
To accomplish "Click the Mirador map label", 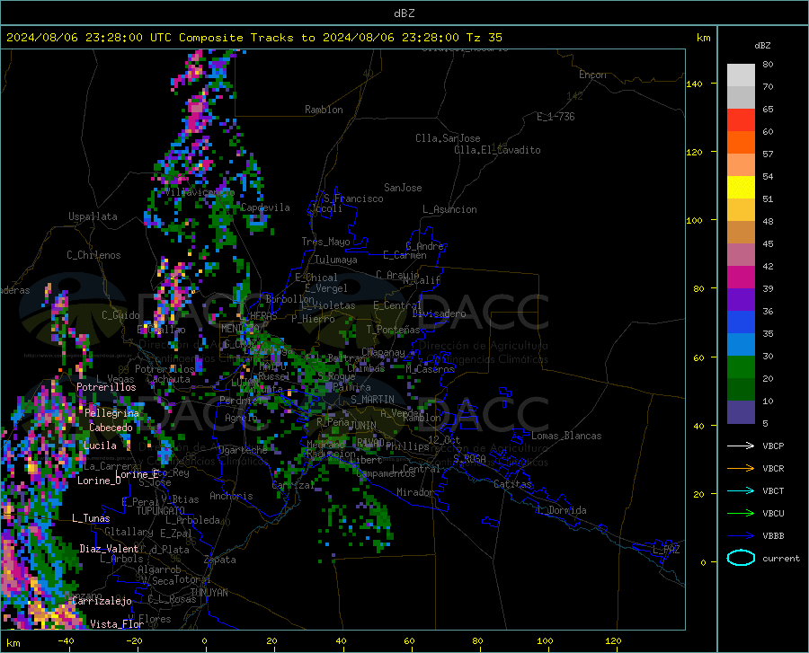I will point(415,492).
